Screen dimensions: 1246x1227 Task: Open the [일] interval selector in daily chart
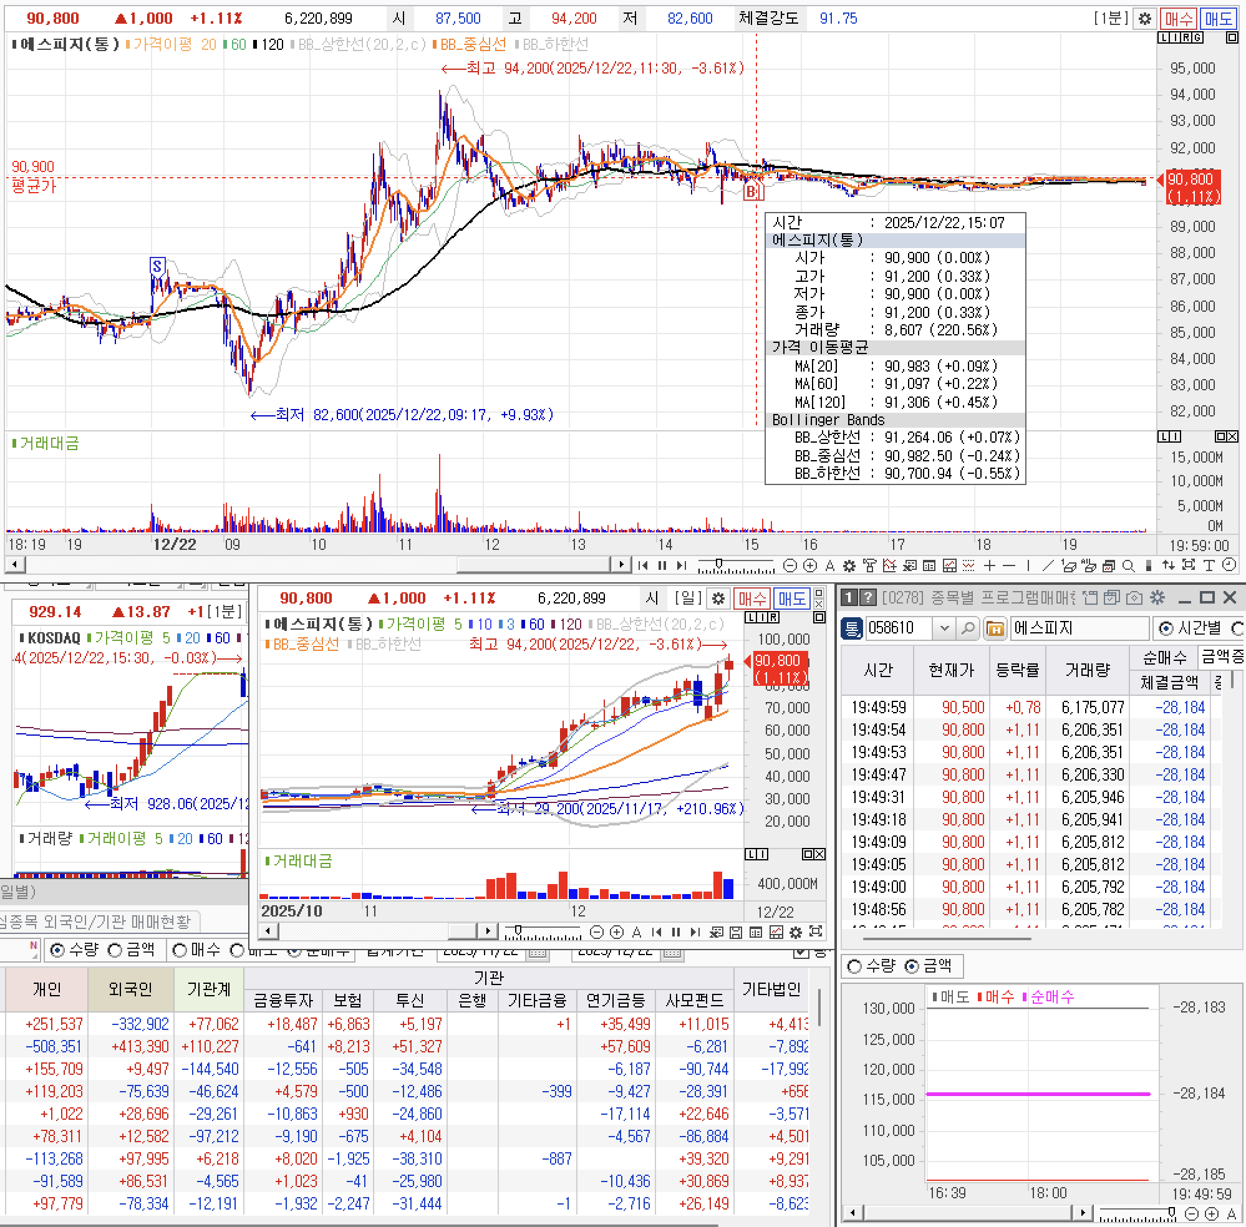688,598
